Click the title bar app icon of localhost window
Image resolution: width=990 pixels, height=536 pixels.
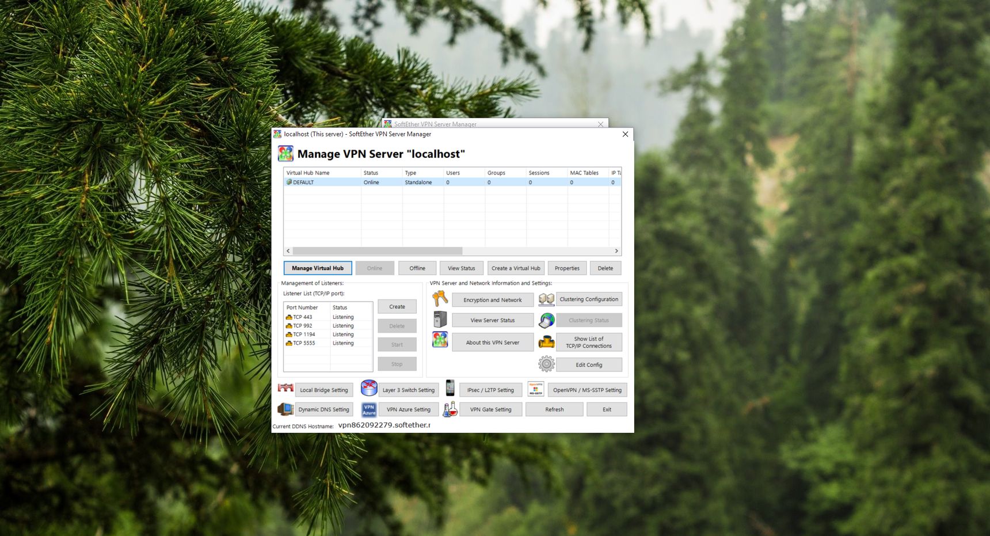point(277,134)
